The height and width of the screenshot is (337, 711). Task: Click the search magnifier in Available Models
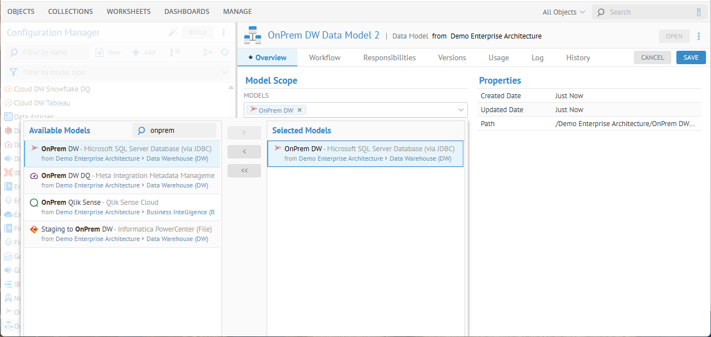pyautogui.click(x=141, y=131)
